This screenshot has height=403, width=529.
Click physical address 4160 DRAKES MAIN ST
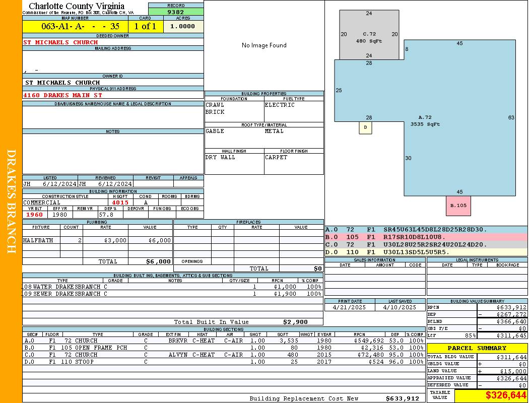pyautogui.click(x=63, y=95)
